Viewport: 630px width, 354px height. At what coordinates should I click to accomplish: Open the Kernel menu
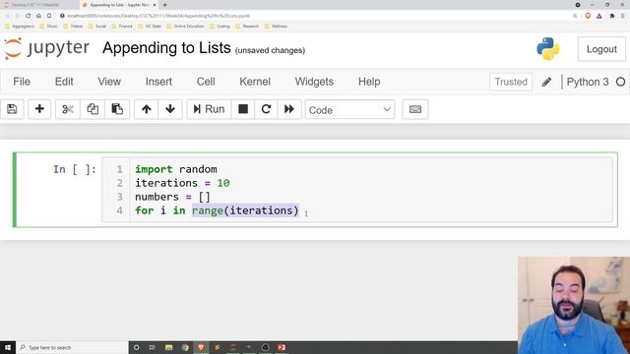coord(255,82)
